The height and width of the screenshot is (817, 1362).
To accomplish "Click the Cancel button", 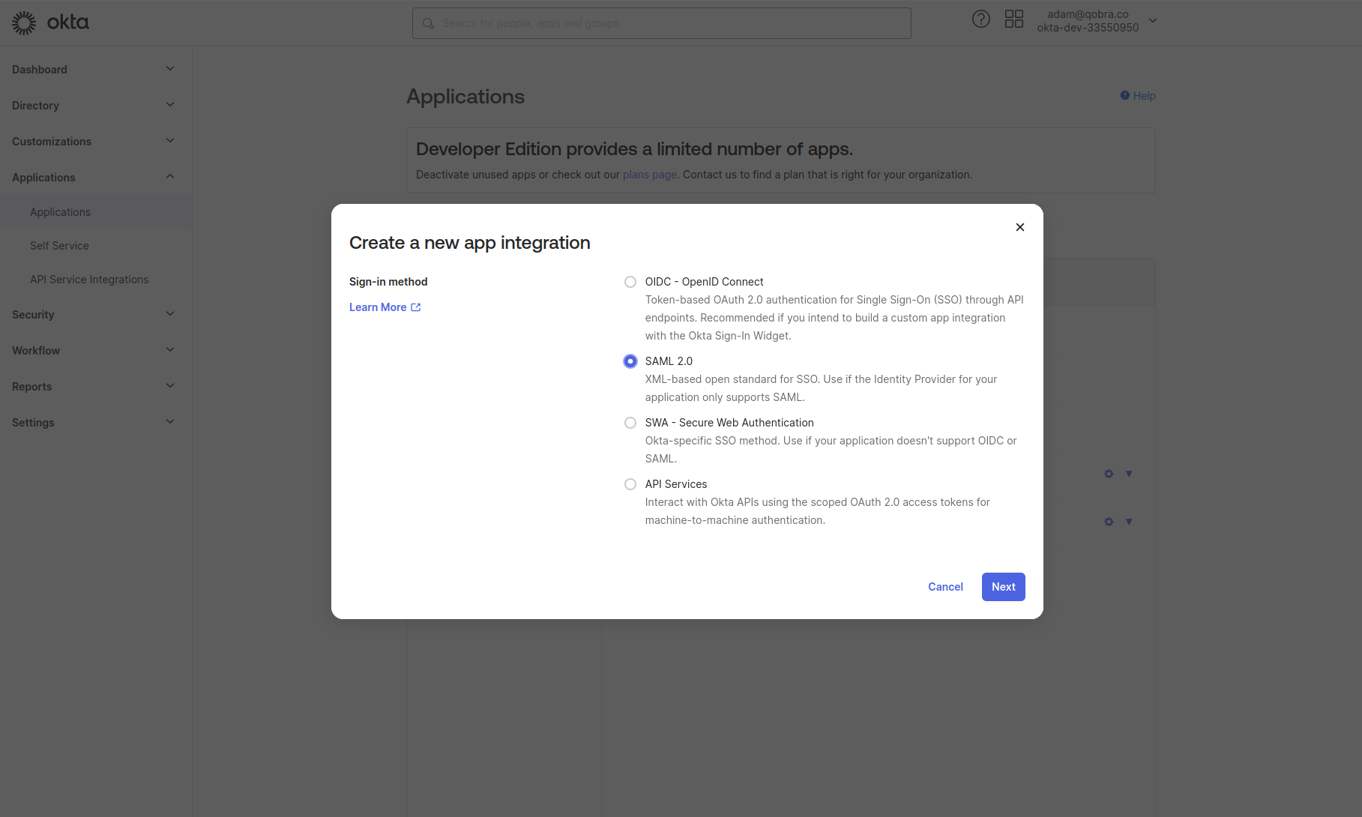I will [945, 587].
